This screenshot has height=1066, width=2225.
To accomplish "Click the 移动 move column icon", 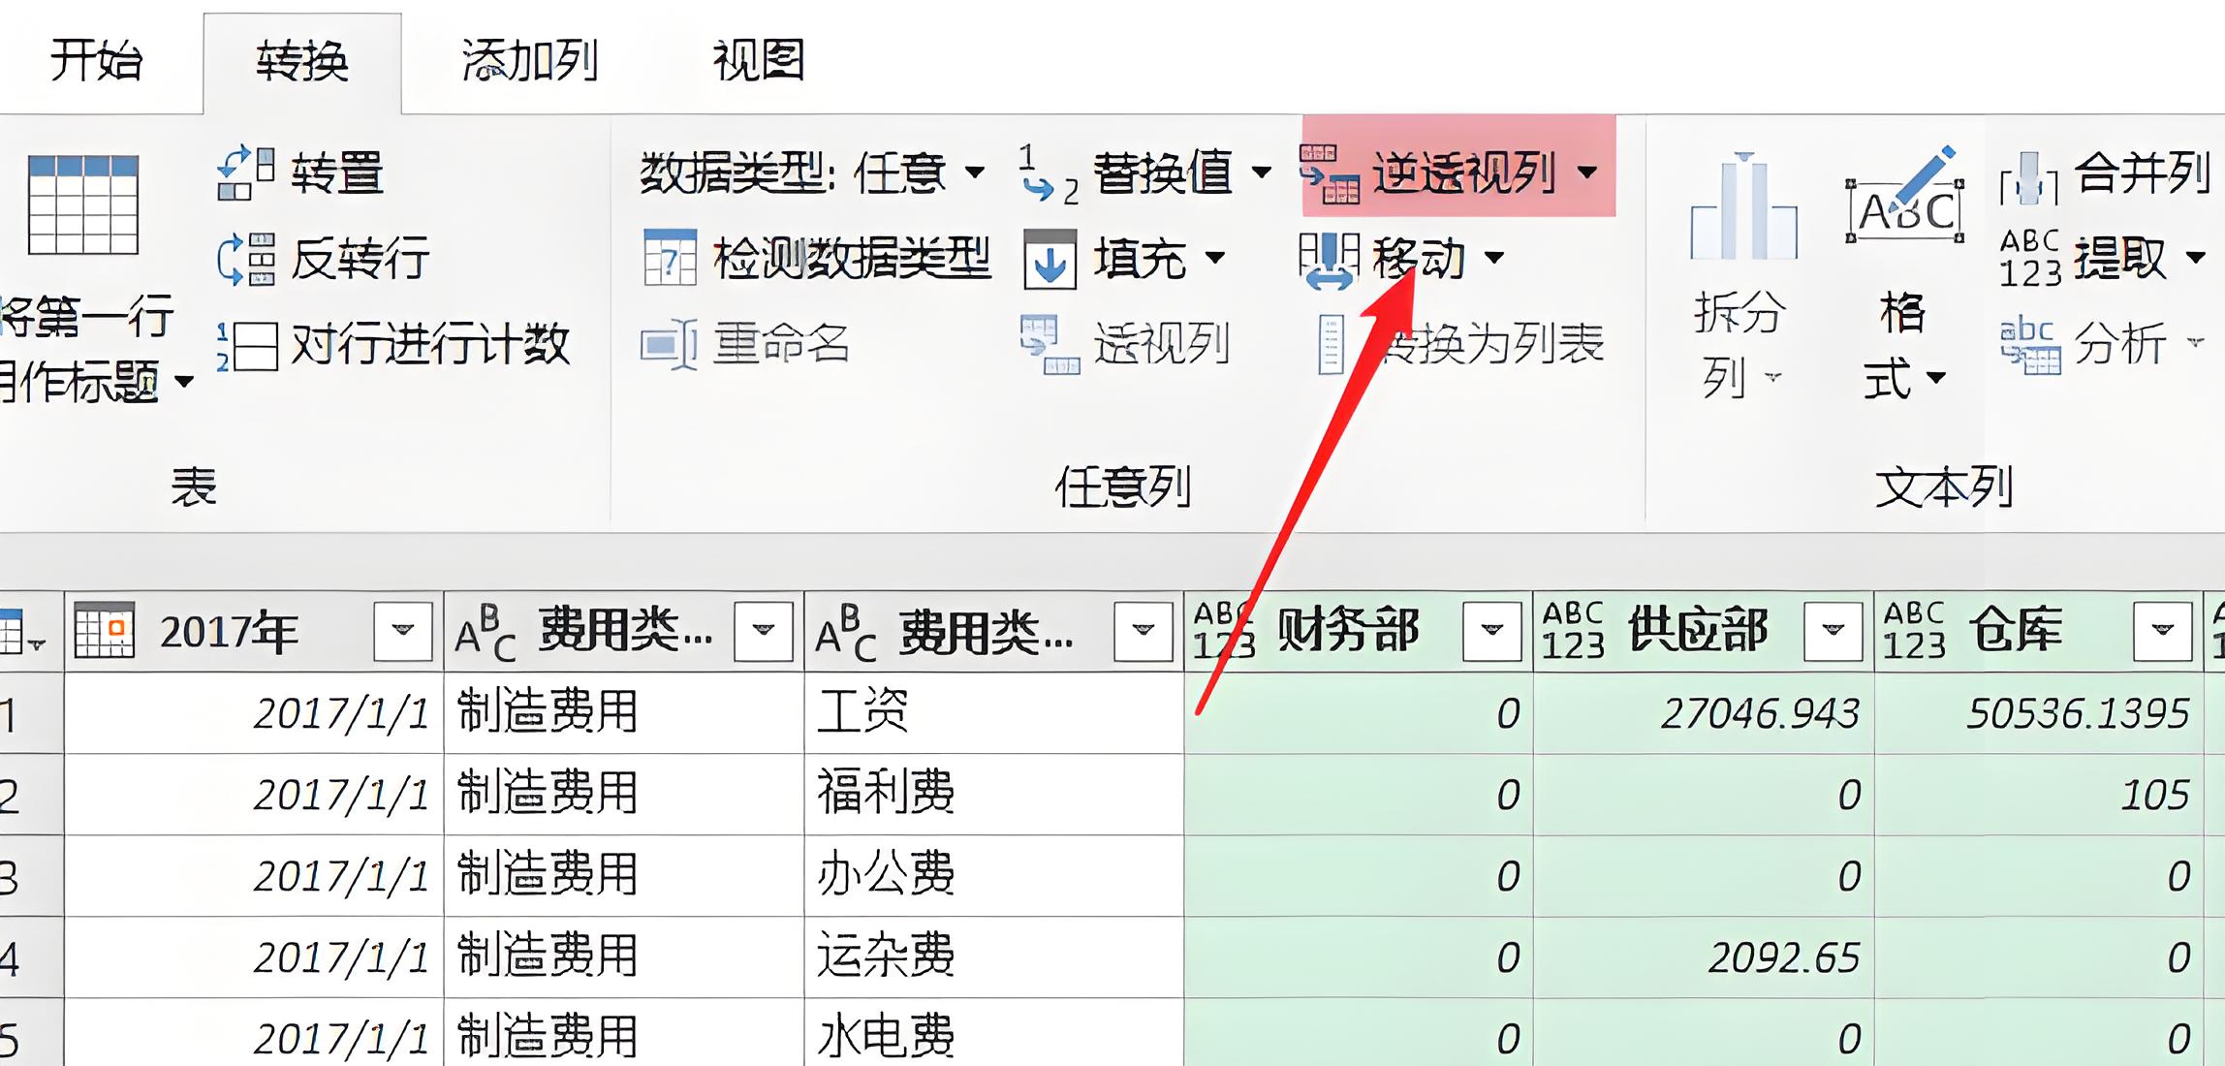I will coord(1329,261).
